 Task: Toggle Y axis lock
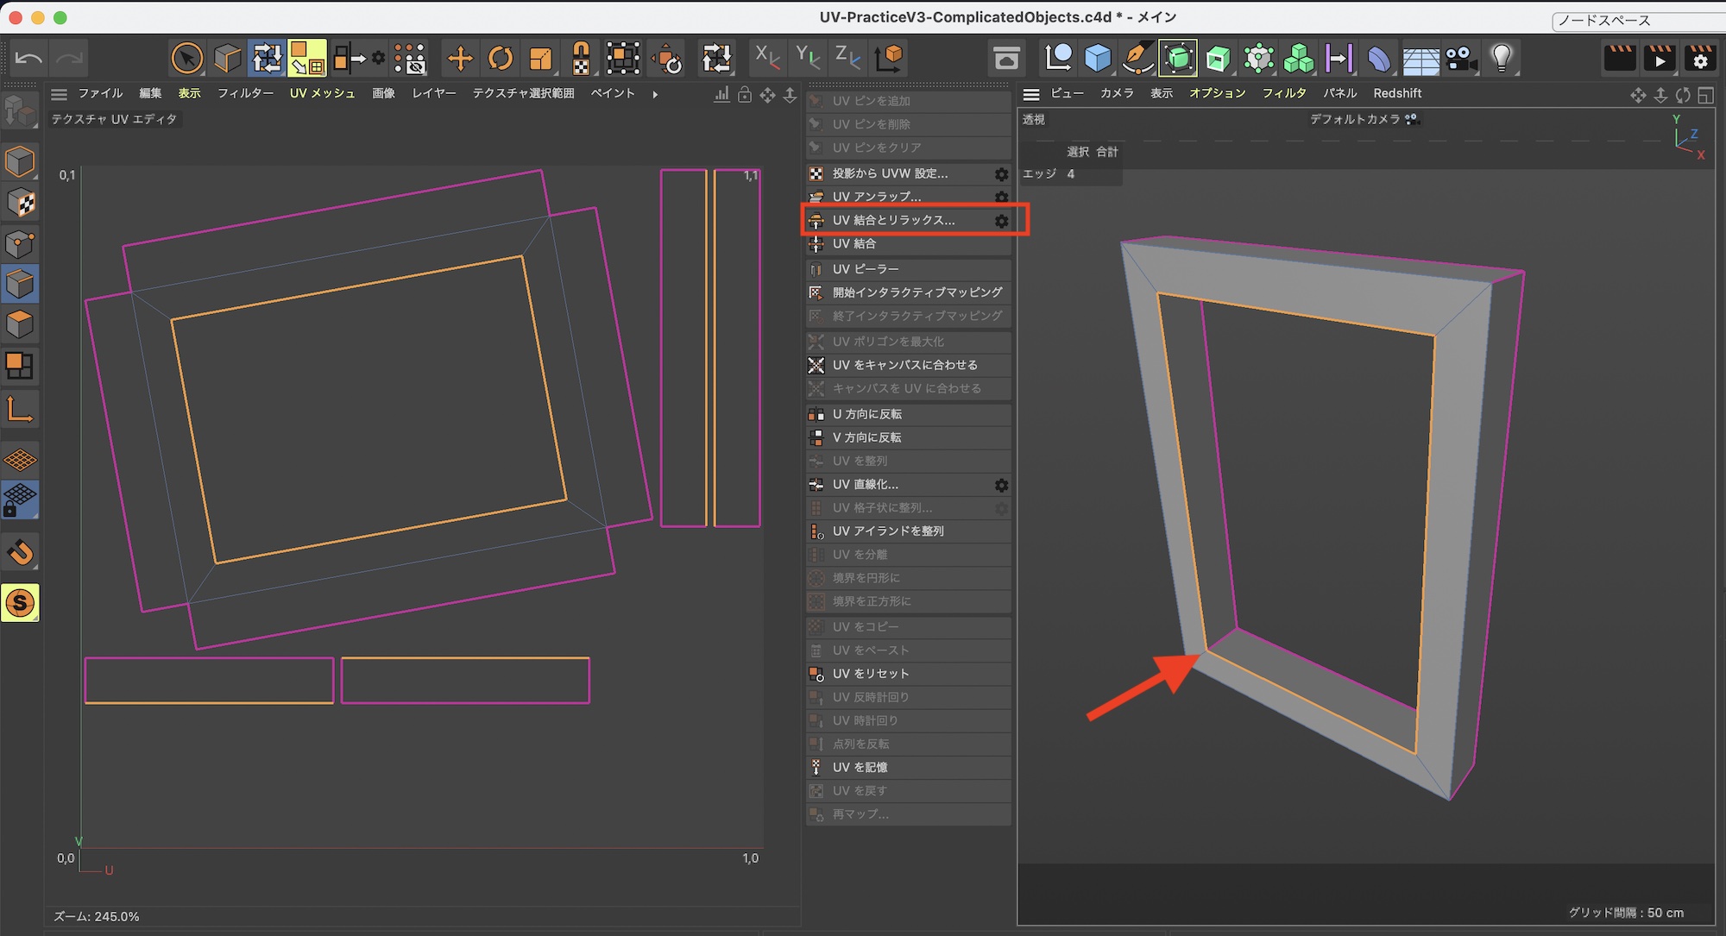[807, 59]
